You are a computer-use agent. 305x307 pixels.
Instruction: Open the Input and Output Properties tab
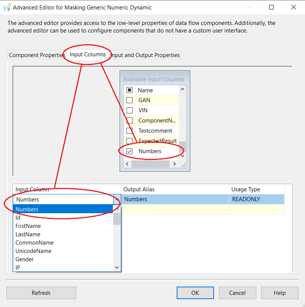(146, 55)
